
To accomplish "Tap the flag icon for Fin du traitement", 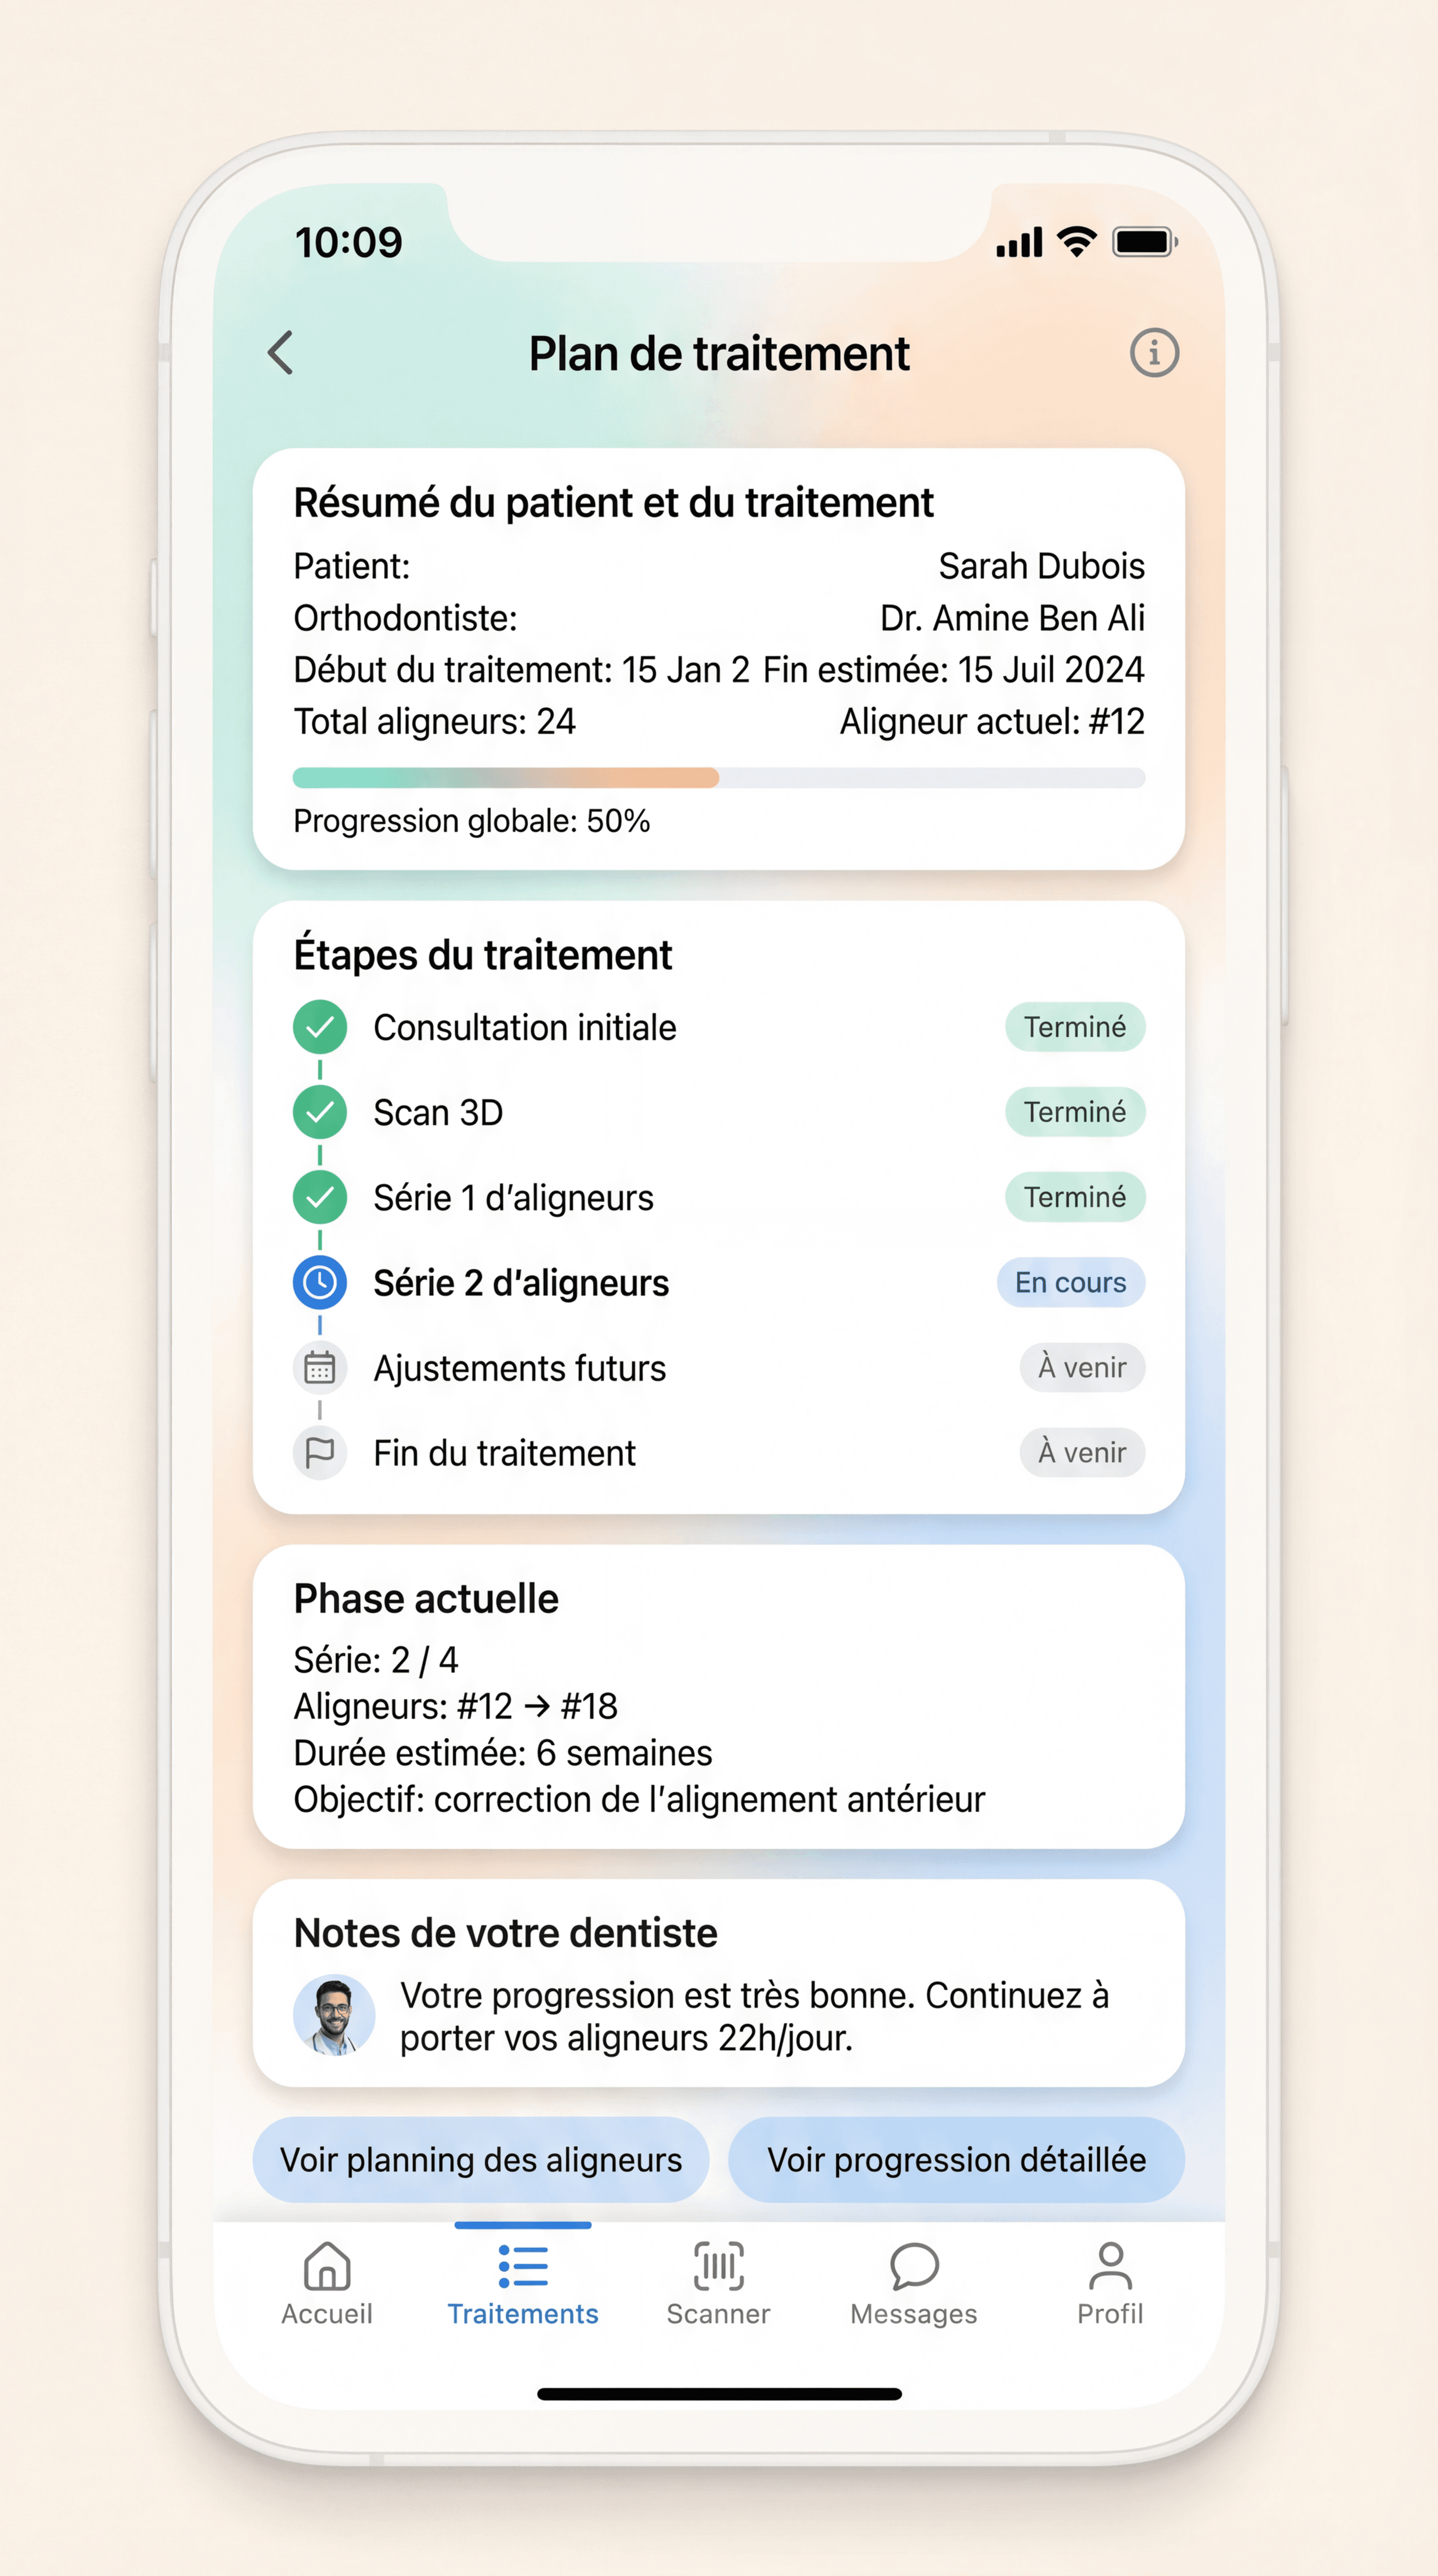I will point(320,1452).
